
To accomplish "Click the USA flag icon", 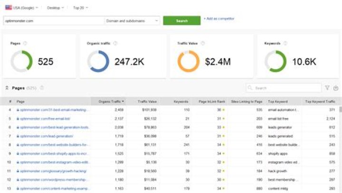I will (x=8, y=8).
